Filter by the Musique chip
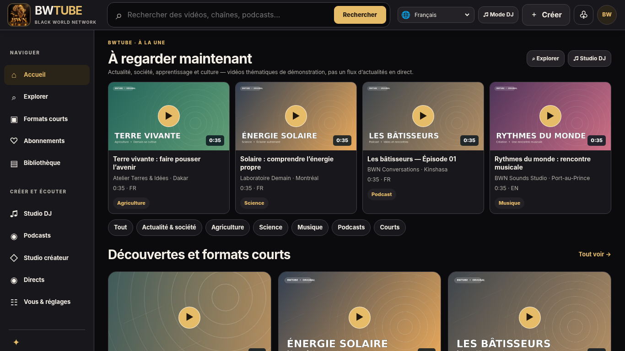Image resolution: width=625 pixels, height=351 pixels. click(x=310, y=227)
